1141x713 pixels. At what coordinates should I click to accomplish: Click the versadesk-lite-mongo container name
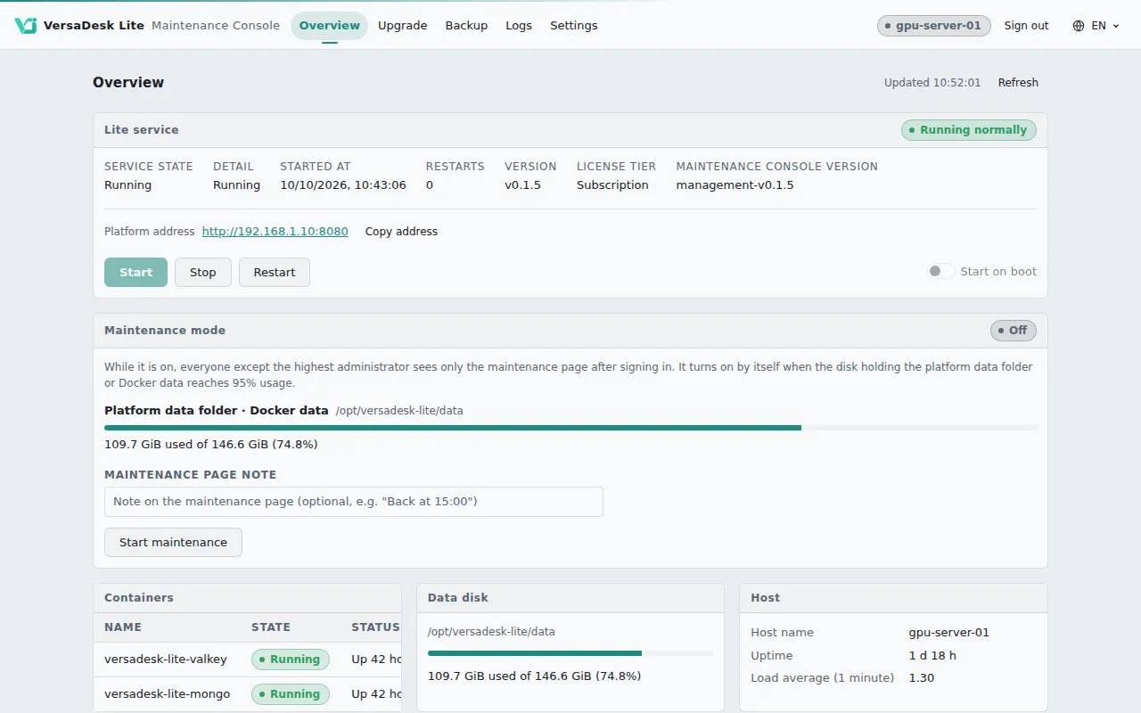(168, 694)
